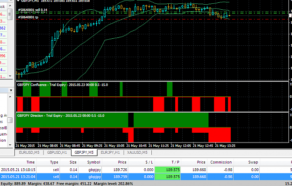292x186 pixels.
Task: Click the Market Watch scrollbar thumb
Action: [10, 14]
